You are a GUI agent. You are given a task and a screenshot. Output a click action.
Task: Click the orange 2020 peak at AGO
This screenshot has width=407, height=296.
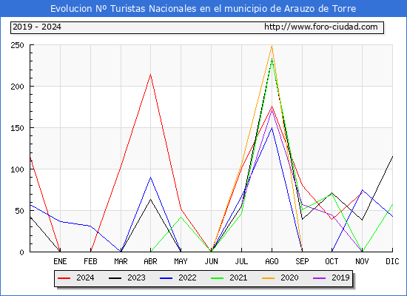click(x=272, y=45)
